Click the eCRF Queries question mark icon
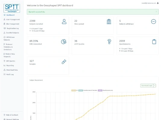 click(109, 42)
